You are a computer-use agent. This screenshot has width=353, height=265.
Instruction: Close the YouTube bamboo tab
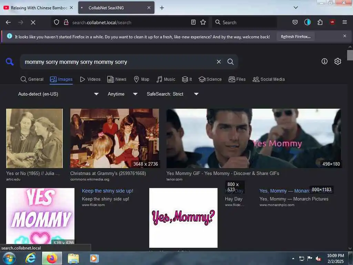(71, 8)
